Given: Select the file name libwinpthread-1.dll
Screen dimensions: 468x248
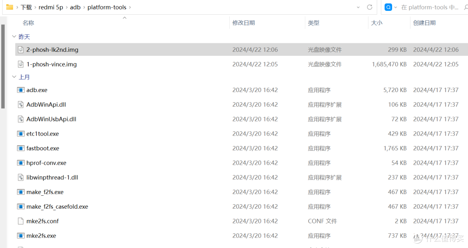Looking at the screenshot, I should tap(52, 178).
